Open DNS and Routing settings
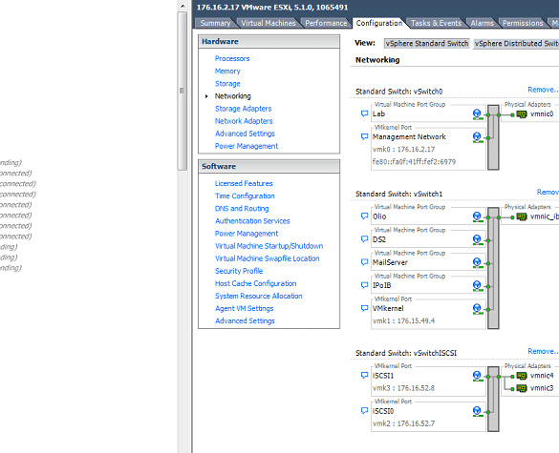Image resolution: width=559 pixels, height=453 pixels. (242, 208)
